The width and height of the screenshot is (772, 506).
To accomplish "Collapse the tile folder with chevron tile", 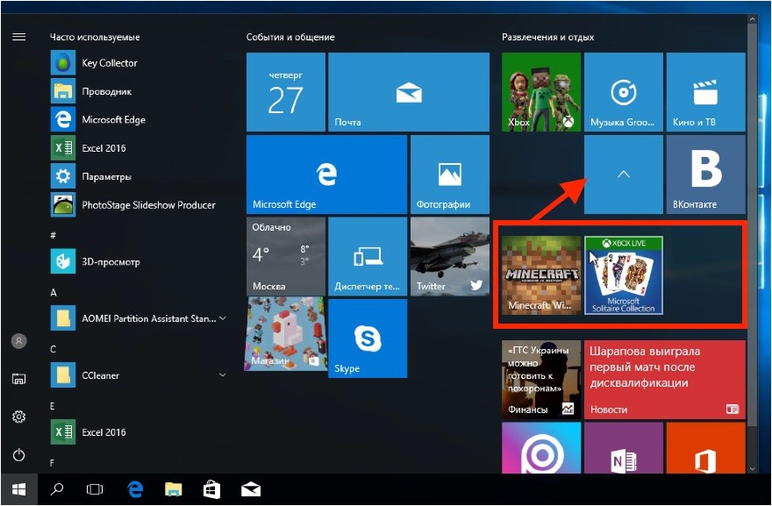I will coord(624,175).
